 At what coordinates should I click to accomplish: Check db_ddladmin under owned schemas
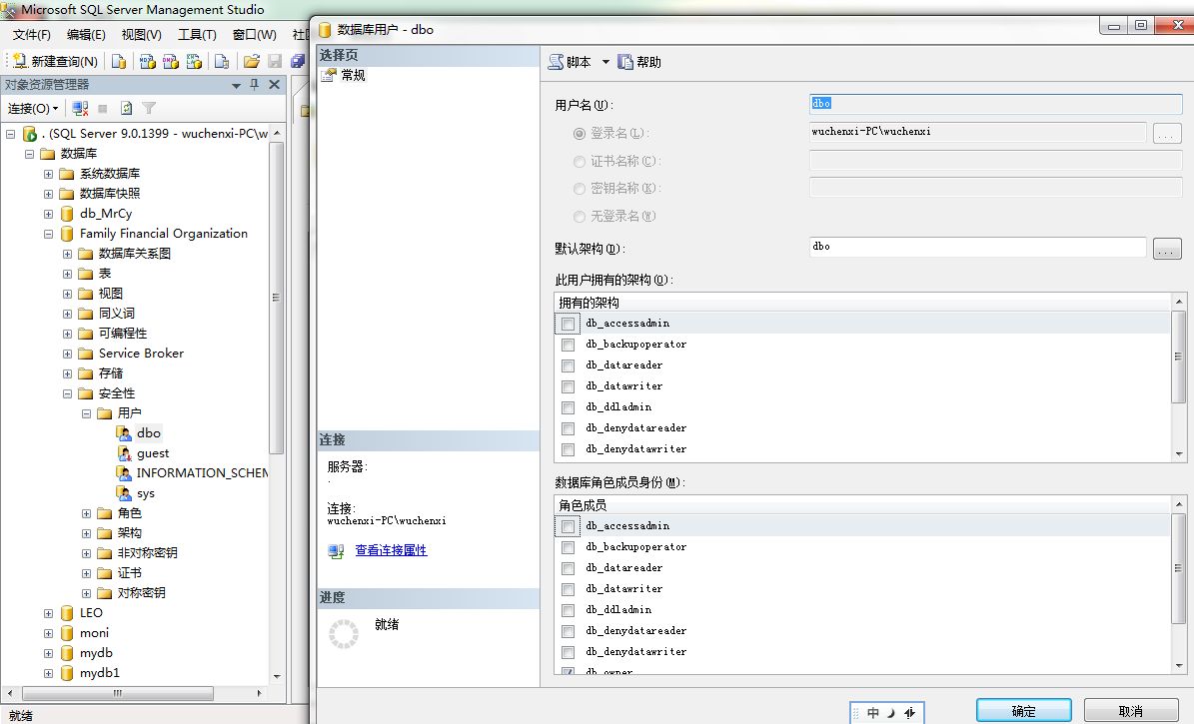(x=569, y=407)
